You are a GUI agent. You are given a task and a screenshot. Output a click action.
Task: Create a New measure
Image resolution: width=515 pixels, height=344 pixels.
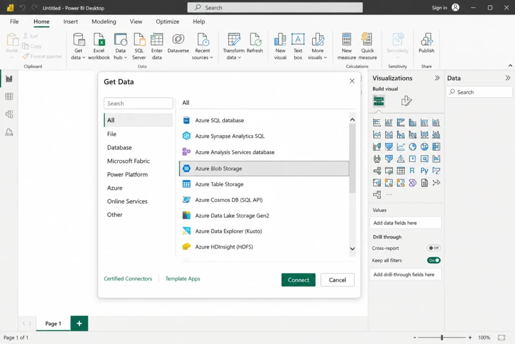[x=347, y=46]
